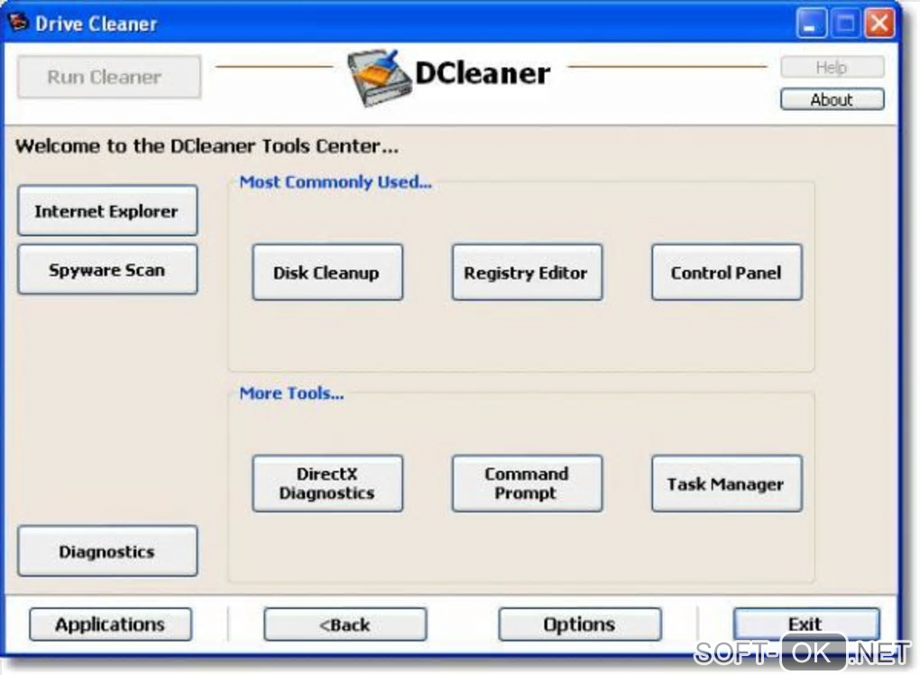Open the Disk Cleanup tool
This screenshot has width=920, height=675.
coord(327,273)
